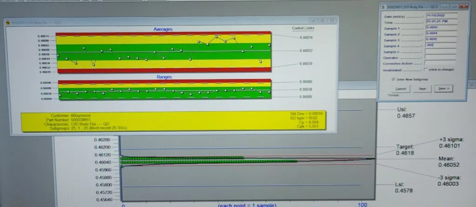Image resolution: width=476 pixels, height=207 pixels.
Task: Uncheck the Enter New Subgroup checkbox
Action: (x=393, y=79)
